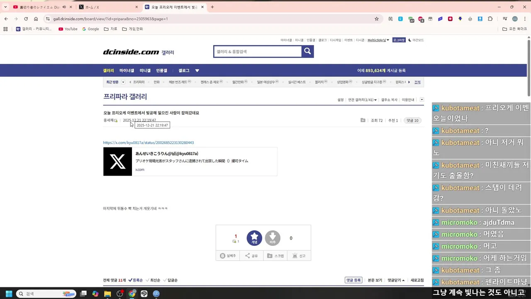Click the Chrome address bar URL
This screenshot has height=299, width=531.
point(110,19)
